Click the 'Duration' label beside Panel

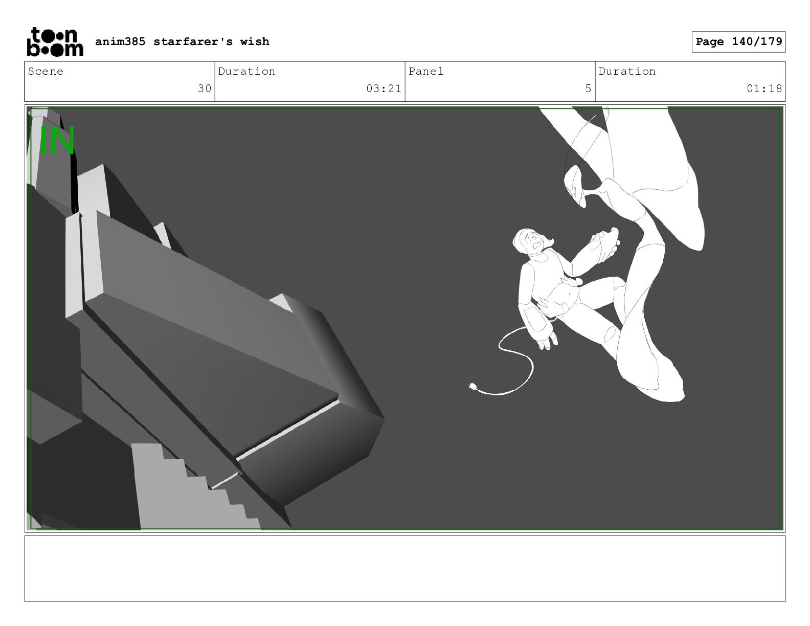pos(627,71)
